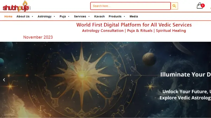Open the Media page
The width and height of the screenshot is (211, 118).
point(134,17)
